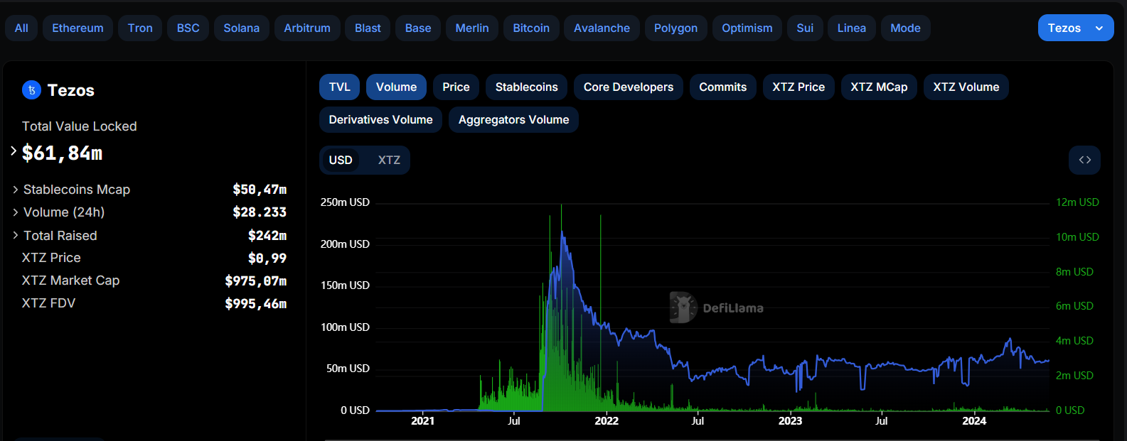Toggle the Volume chart series
The width and height of the screenshot is (1127, 441).
click(396, 87)
